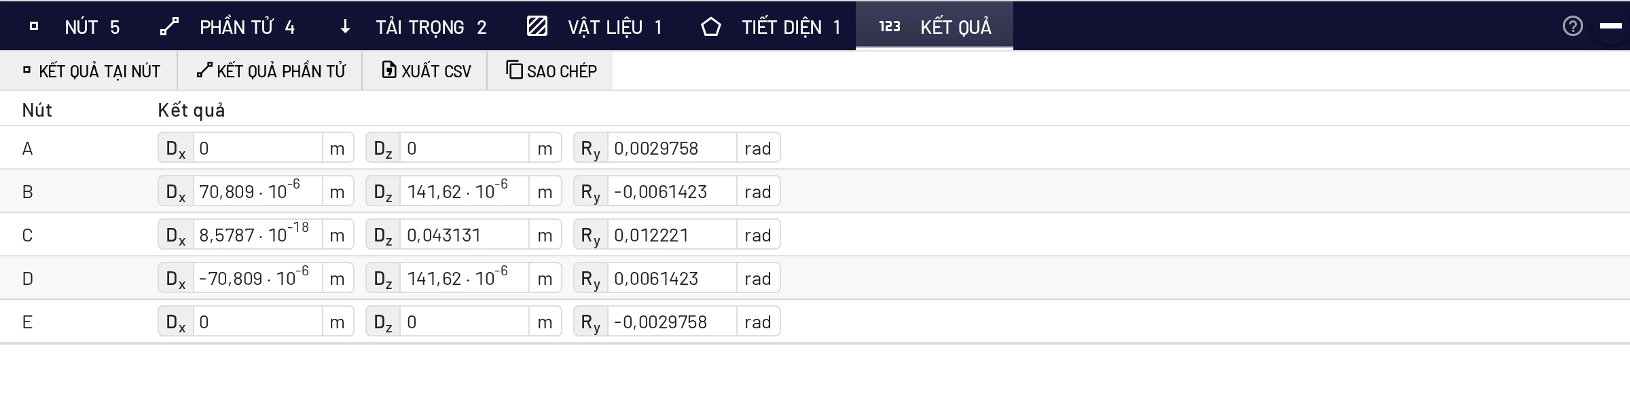Click the element line icon beside PHẦN TỬ
The height and width of the screenshot is (407, 1630).
pos(169,26)
